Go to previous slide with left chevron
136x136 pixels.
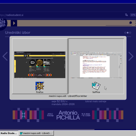[5, 56]
